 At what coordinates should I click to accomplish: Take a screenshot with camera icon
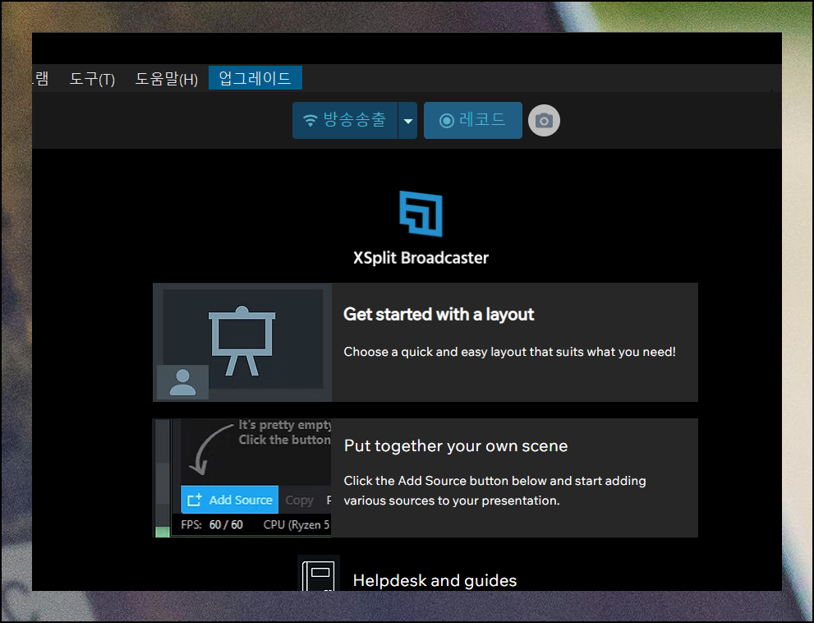(544, 121)
